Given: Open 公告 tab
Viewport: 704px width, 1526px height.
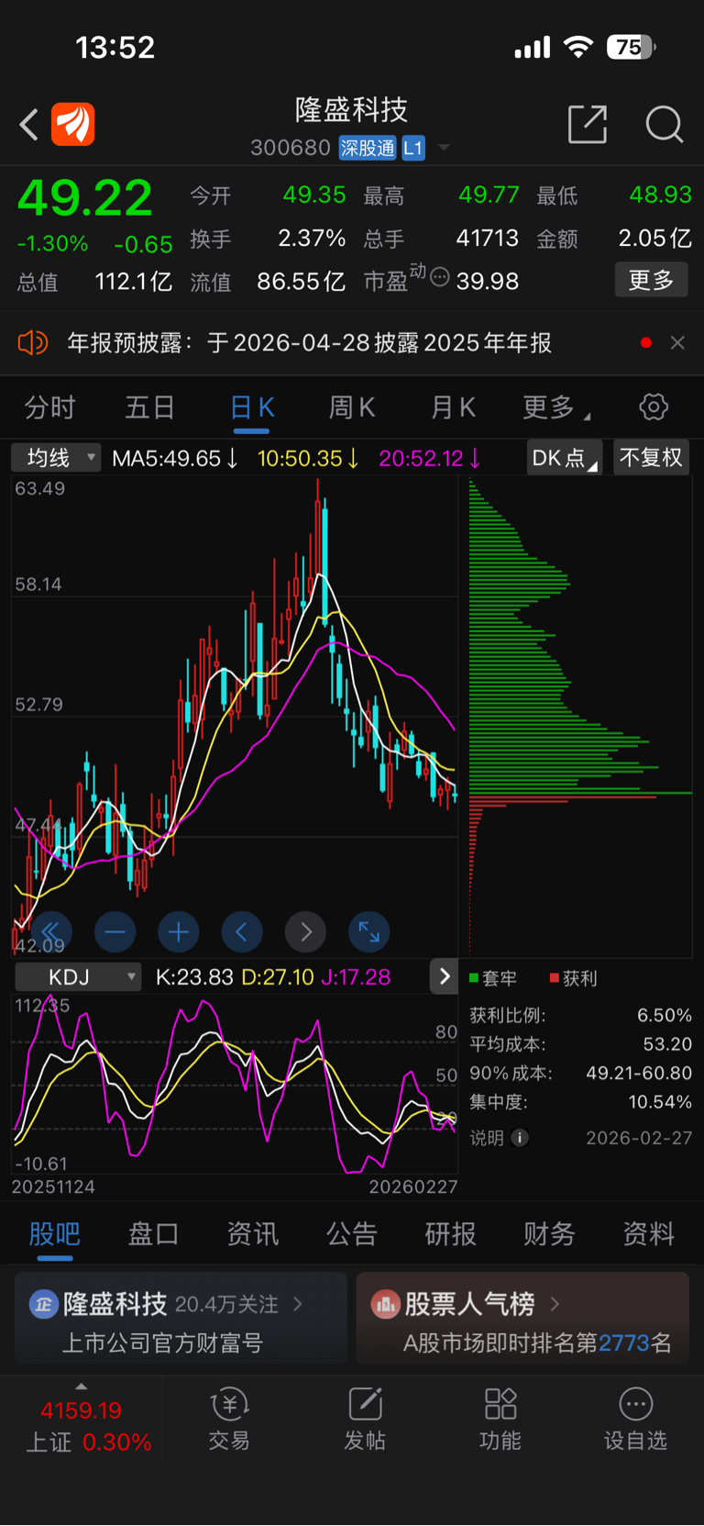Looking at the screenshot, I should click(351, 1234).
